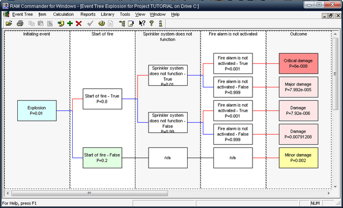
Task: Click the yellow question mark Help icon
Action: 152,23
